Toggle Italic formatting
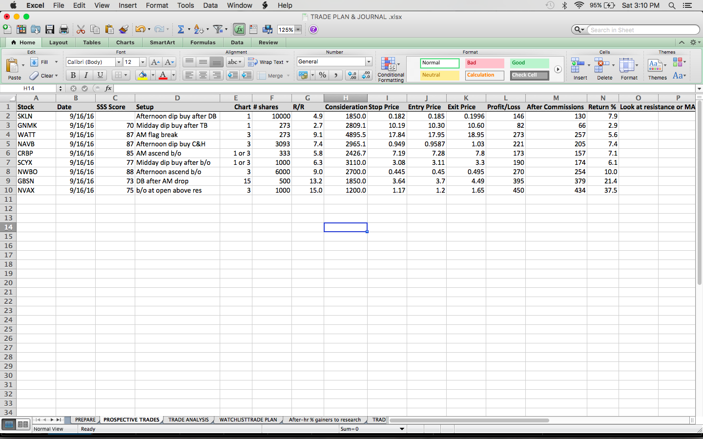 pyautogui.click(x=86, y=75)
